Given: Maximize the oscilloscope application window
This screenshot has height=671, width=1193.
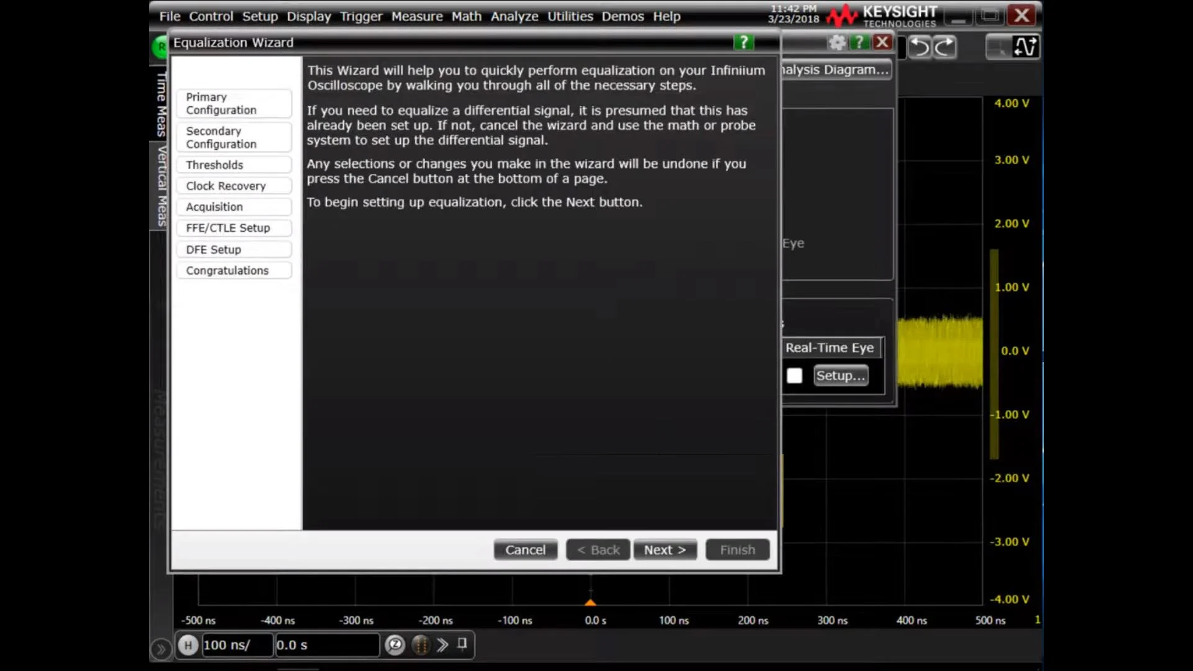Looking at the screenshot, I should coord(990,16).
